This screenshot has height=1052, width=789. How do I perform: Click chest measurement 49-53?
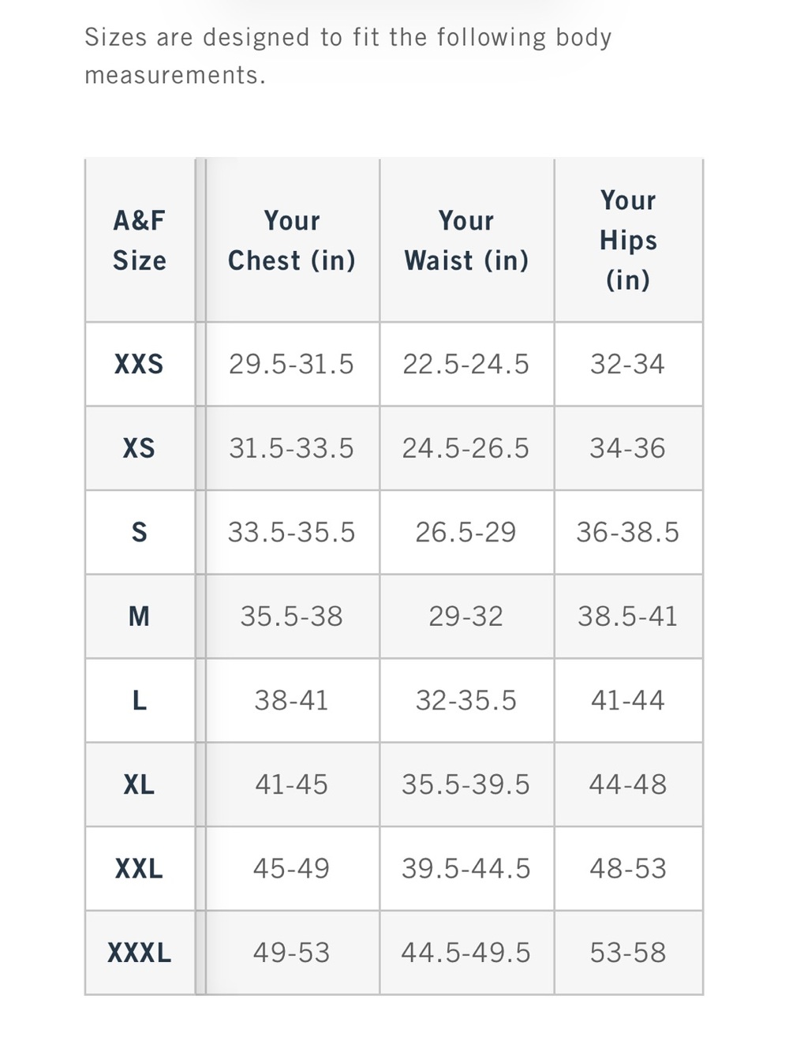(292, 953)
